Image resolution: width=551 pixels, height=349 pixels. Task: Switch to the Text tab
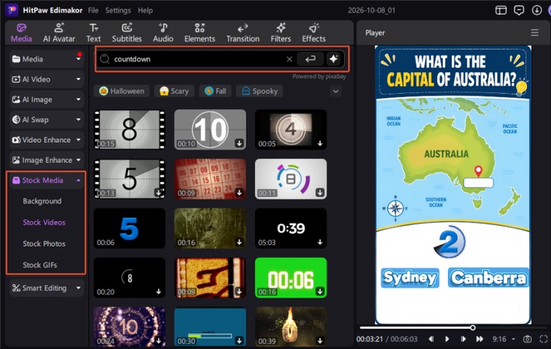(x=94, y=33)
